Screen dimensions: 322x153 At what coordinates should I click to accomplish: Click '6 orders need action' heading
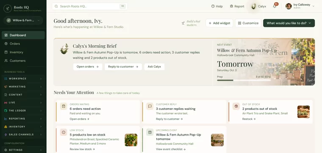85,109
